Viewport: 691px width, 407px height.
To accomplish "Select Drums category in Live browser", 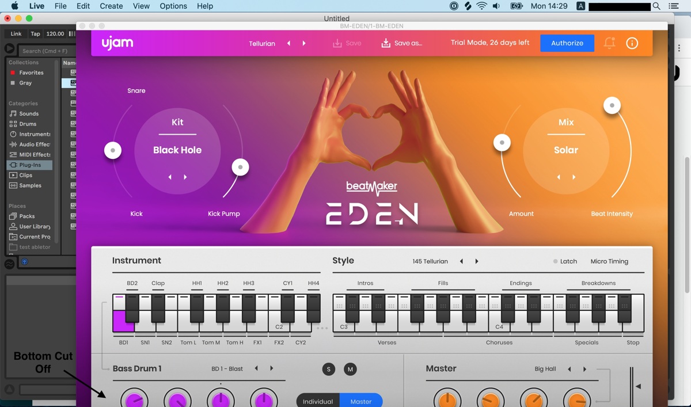I will click(x=28, y=124).
